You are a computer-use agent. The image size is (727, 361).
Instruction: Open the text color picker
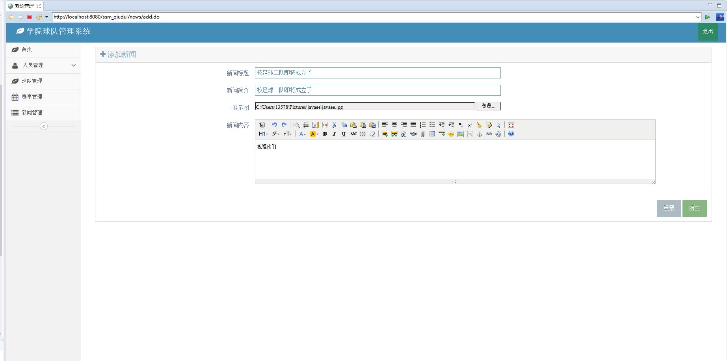tap(302, 134)
